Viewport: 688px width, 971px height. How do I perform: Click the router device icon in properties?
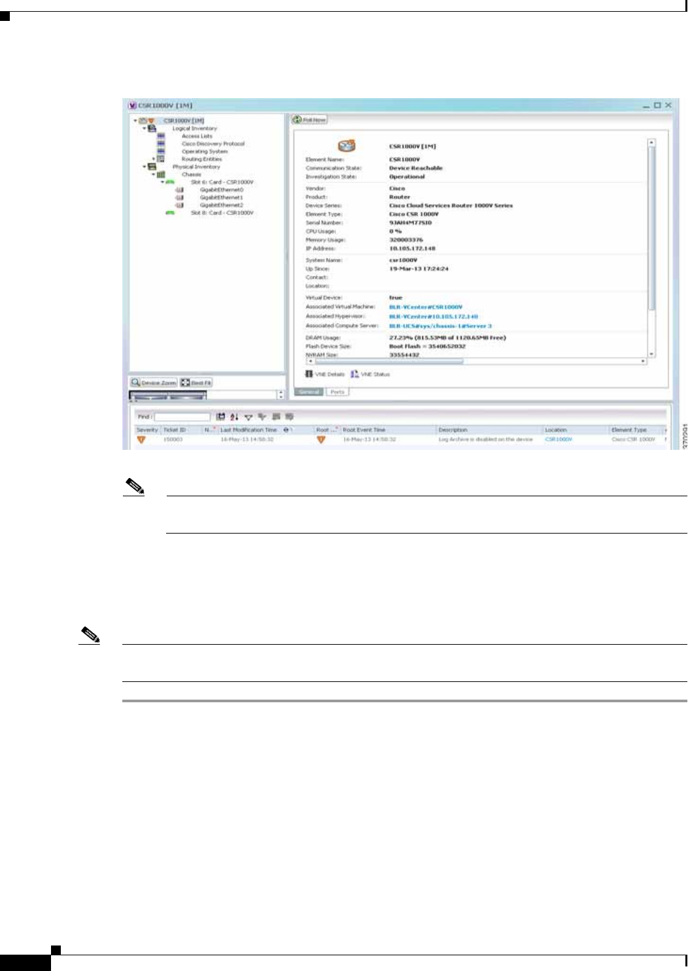tap(346, 146)
